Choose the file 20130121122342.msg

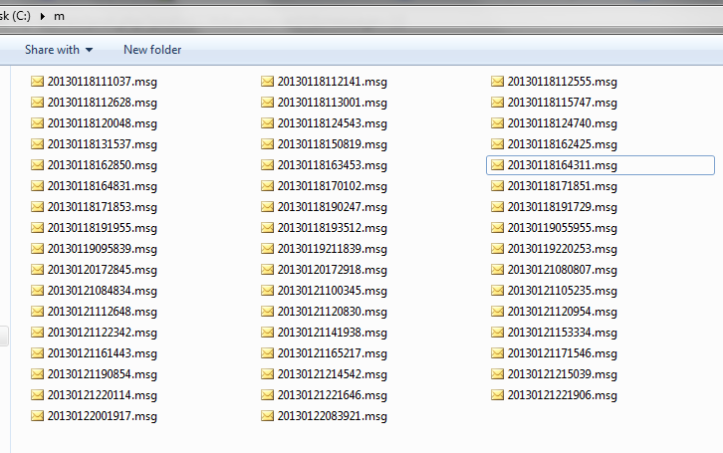point(103,333)
